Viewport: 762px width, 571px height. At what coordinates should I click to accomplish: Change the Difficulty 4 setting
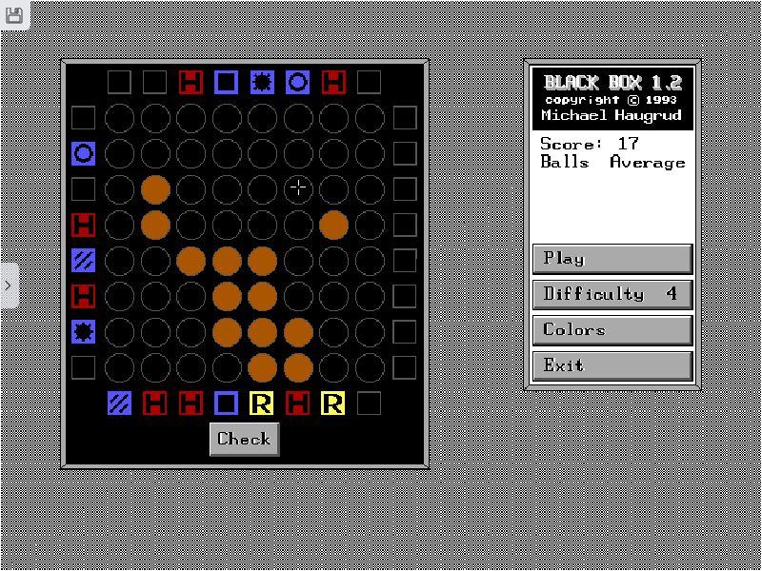pyautogui.click(x=612, y=294)
